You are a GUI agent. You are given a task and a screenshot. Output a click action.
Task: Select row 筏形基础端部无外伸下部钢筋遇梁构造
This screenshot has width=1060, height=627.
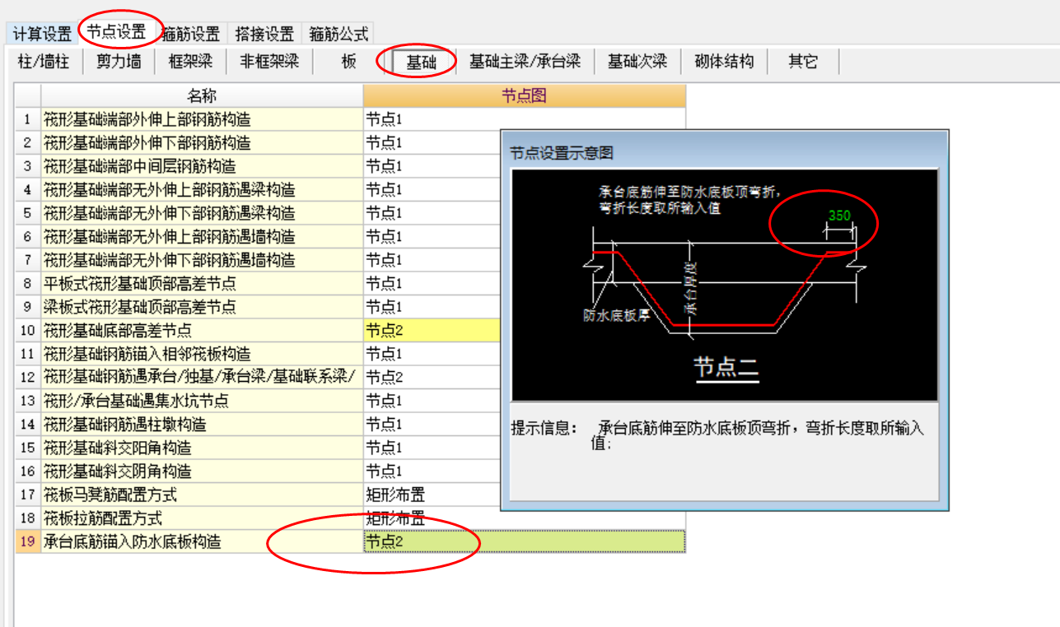[202, 213]
